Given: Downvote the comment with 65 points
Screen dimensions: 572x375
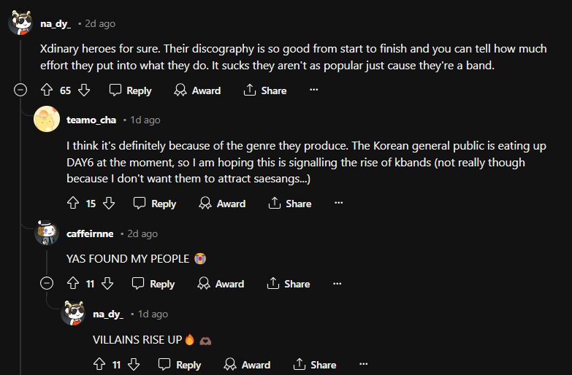Looking at the screenshot, I should 84,90.
